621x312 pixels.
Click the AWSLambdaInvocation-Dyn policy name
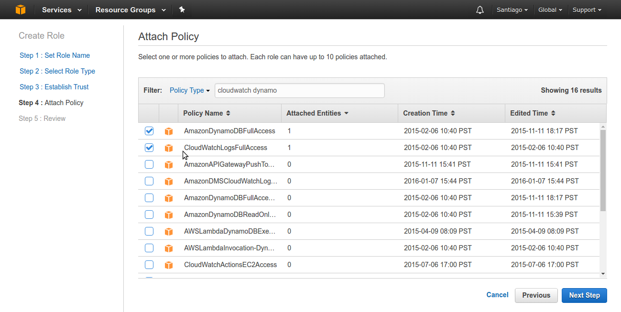tap(229, 248)
